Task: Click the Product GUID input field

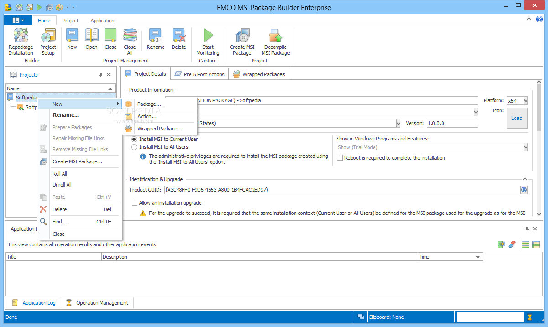Action: pyautogui.click(x=342, y=190)
